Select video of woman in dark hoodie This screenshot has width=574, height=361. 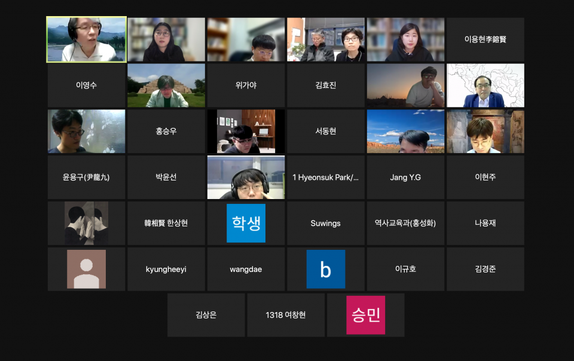pyautogui.click(x=405, y=39)
